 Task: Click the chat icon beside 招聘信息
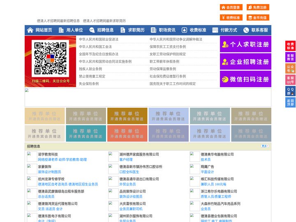92,30
